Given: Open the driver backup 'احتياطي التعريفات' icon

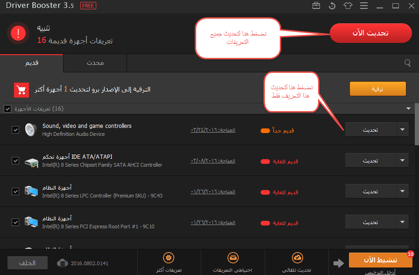Looking at the screenshot, I should [233, 258].
